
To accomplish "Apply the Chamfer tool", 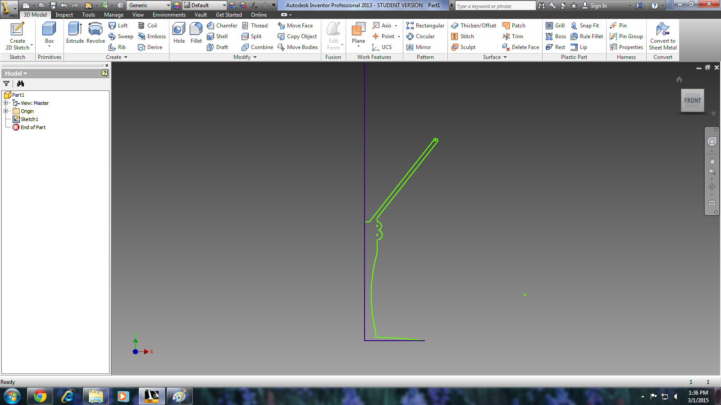I will (222, 26).
